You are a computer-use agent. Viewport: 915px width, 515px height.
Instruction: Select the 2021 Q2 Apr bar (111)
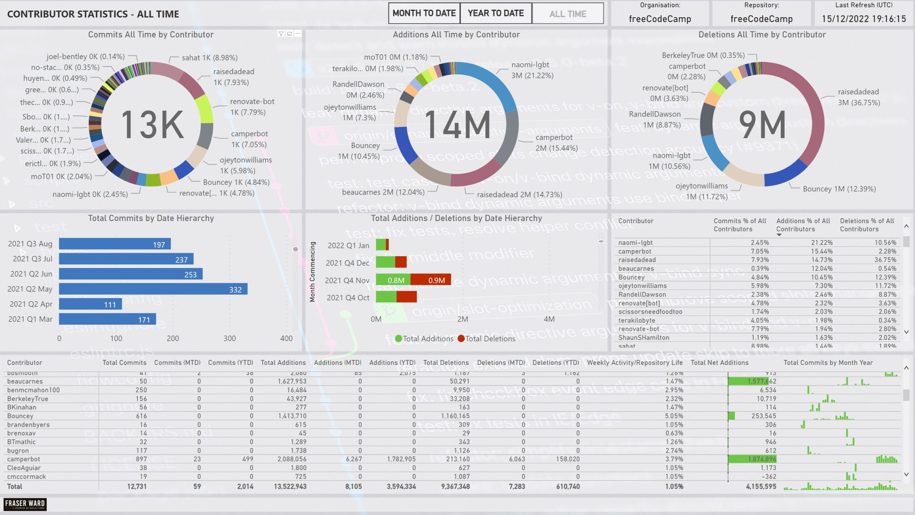point(90,304)
